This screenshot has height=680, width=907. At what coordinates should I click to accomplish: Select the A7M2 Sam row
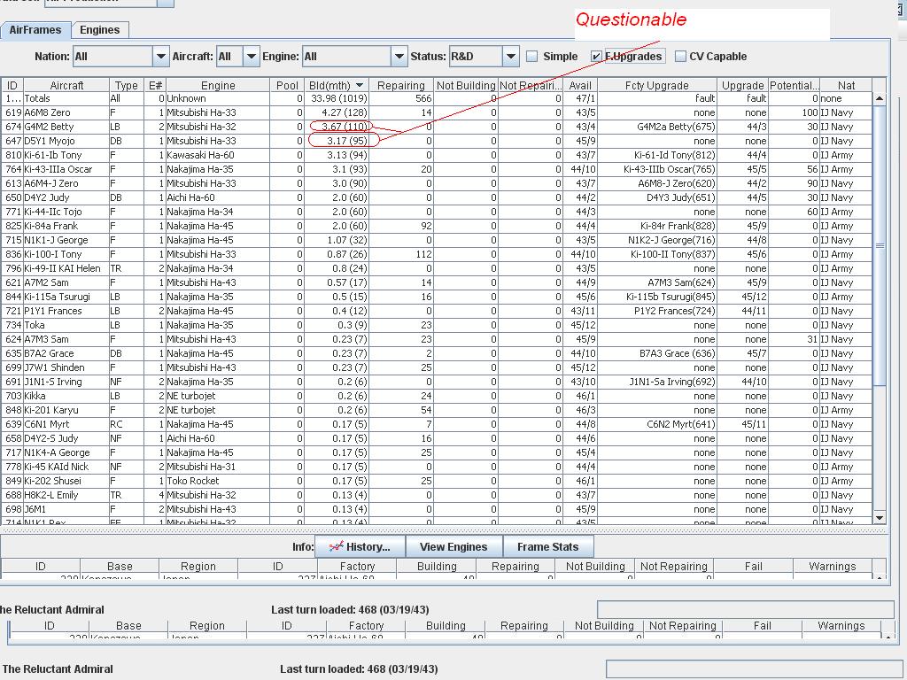pos(437,282)
